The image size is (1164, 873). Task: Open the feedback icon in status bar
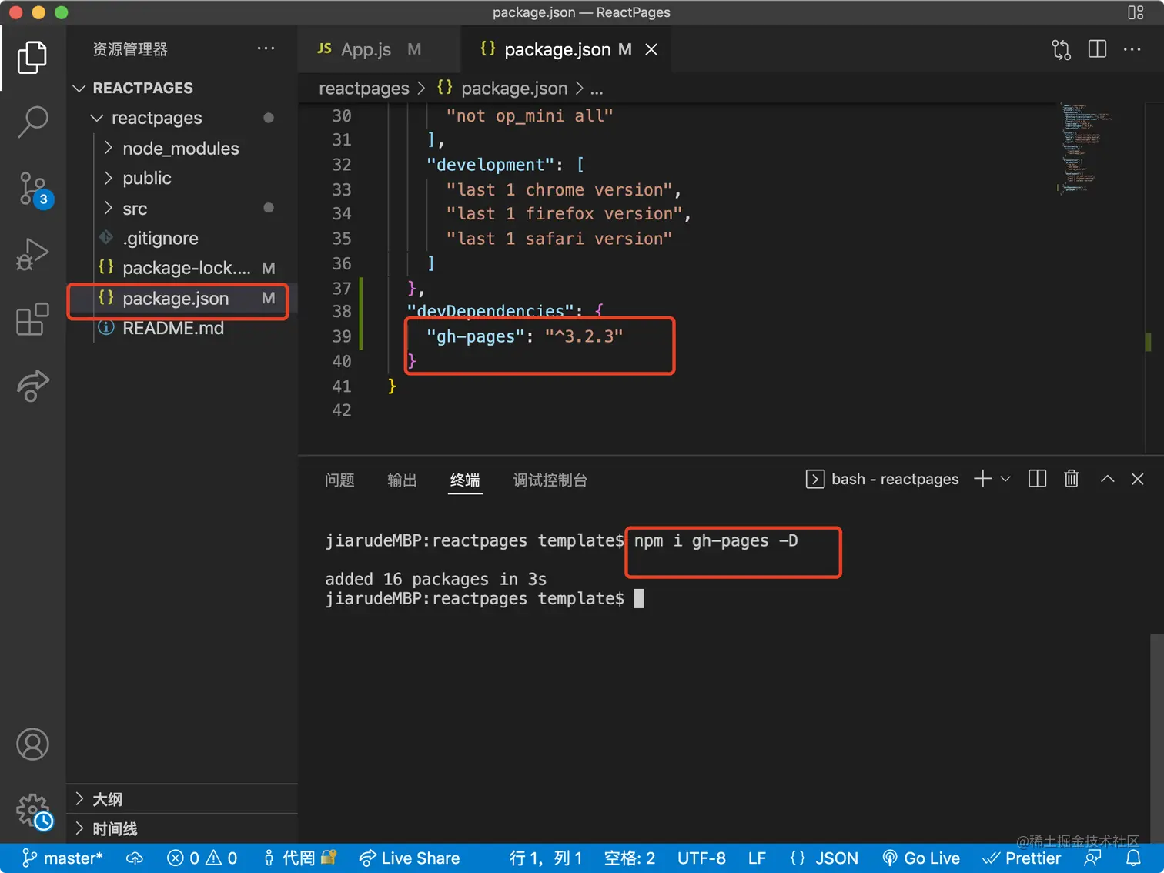(1092, 858)
